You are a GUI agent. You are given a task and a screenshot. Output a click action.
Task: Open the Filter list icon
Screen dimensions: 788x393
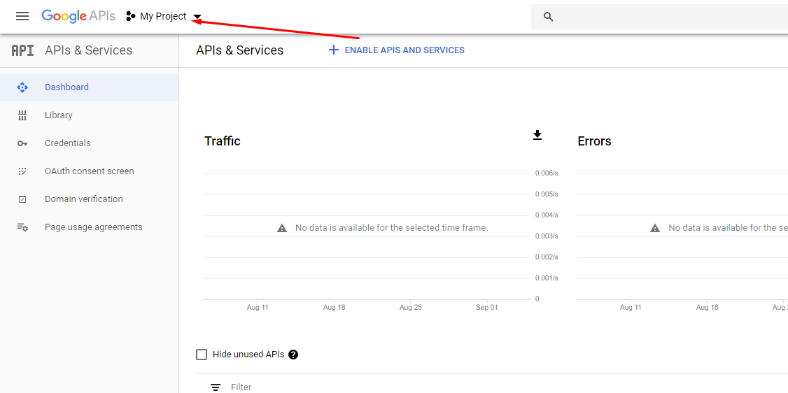click(216, 387)
